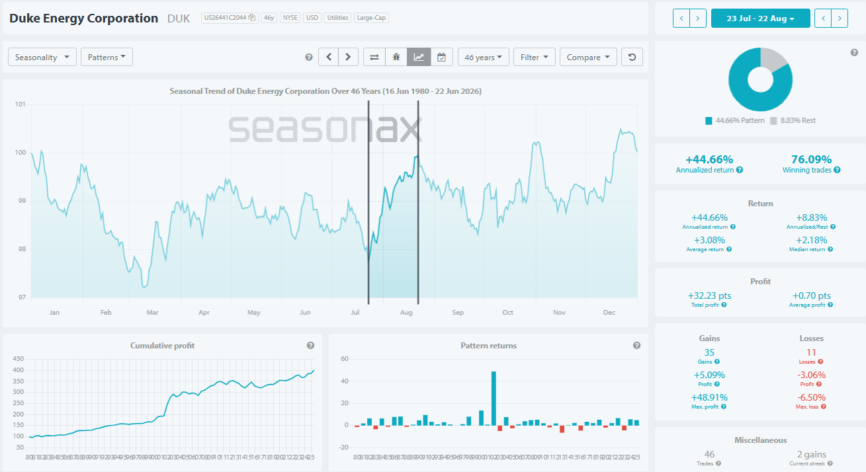This screenshot has width=866, height=472.
Task: Expand the Filter dropdown
Action: pos(534,57)
